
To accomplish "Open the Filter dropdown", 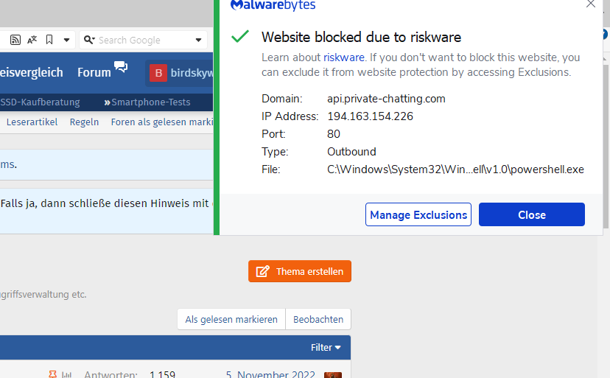I will (x=326, y=347).
